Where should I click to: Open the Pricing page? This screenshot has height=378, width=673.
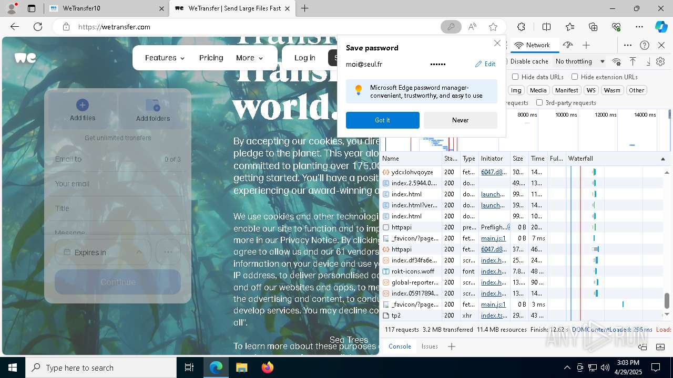(x=211, y=58)
